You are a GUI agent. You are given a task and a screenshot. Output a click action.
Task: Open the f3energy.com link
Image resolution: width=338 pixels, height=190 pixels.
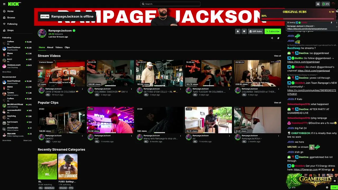[x=306, y=170]
